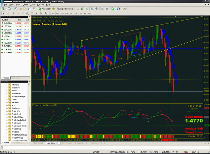
Task: Switch chart to line chart type
Action: pos(87,9)
